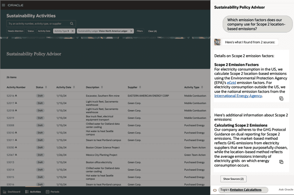Click the Show Sources (2) button
294x195 pixels.
click(x=233, y=179)
